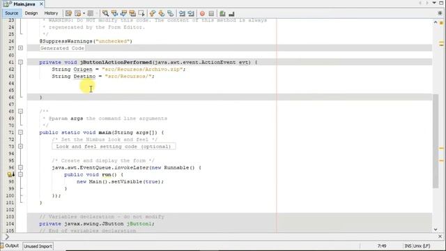
Task: Collapse the invokeLater fold on line 96
Action: coord(20,167)
